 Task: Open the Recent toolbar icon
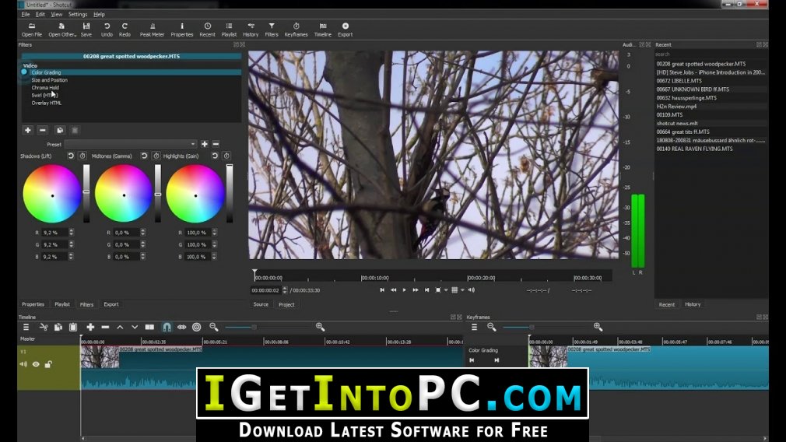pyautogui.click(x=207, y=30)
